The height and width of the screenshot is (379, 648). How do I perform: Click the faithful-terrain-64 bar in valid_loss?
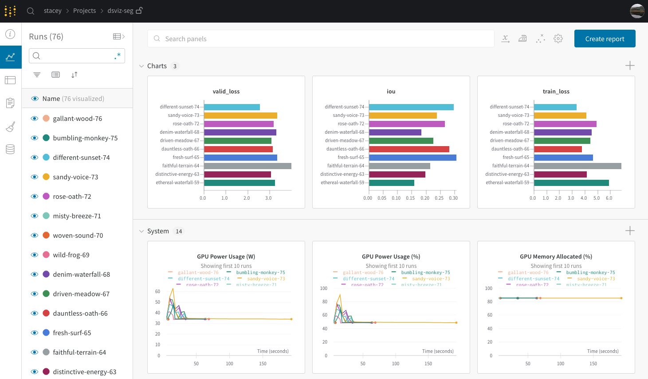[x=248, y=166]
